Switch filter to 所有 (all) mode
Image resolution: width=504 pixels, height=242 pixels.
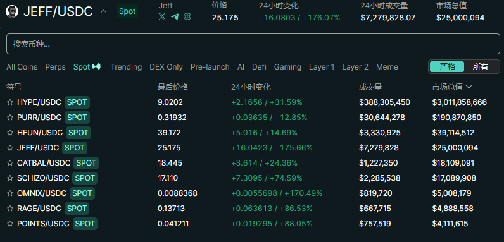coord(480,67)
